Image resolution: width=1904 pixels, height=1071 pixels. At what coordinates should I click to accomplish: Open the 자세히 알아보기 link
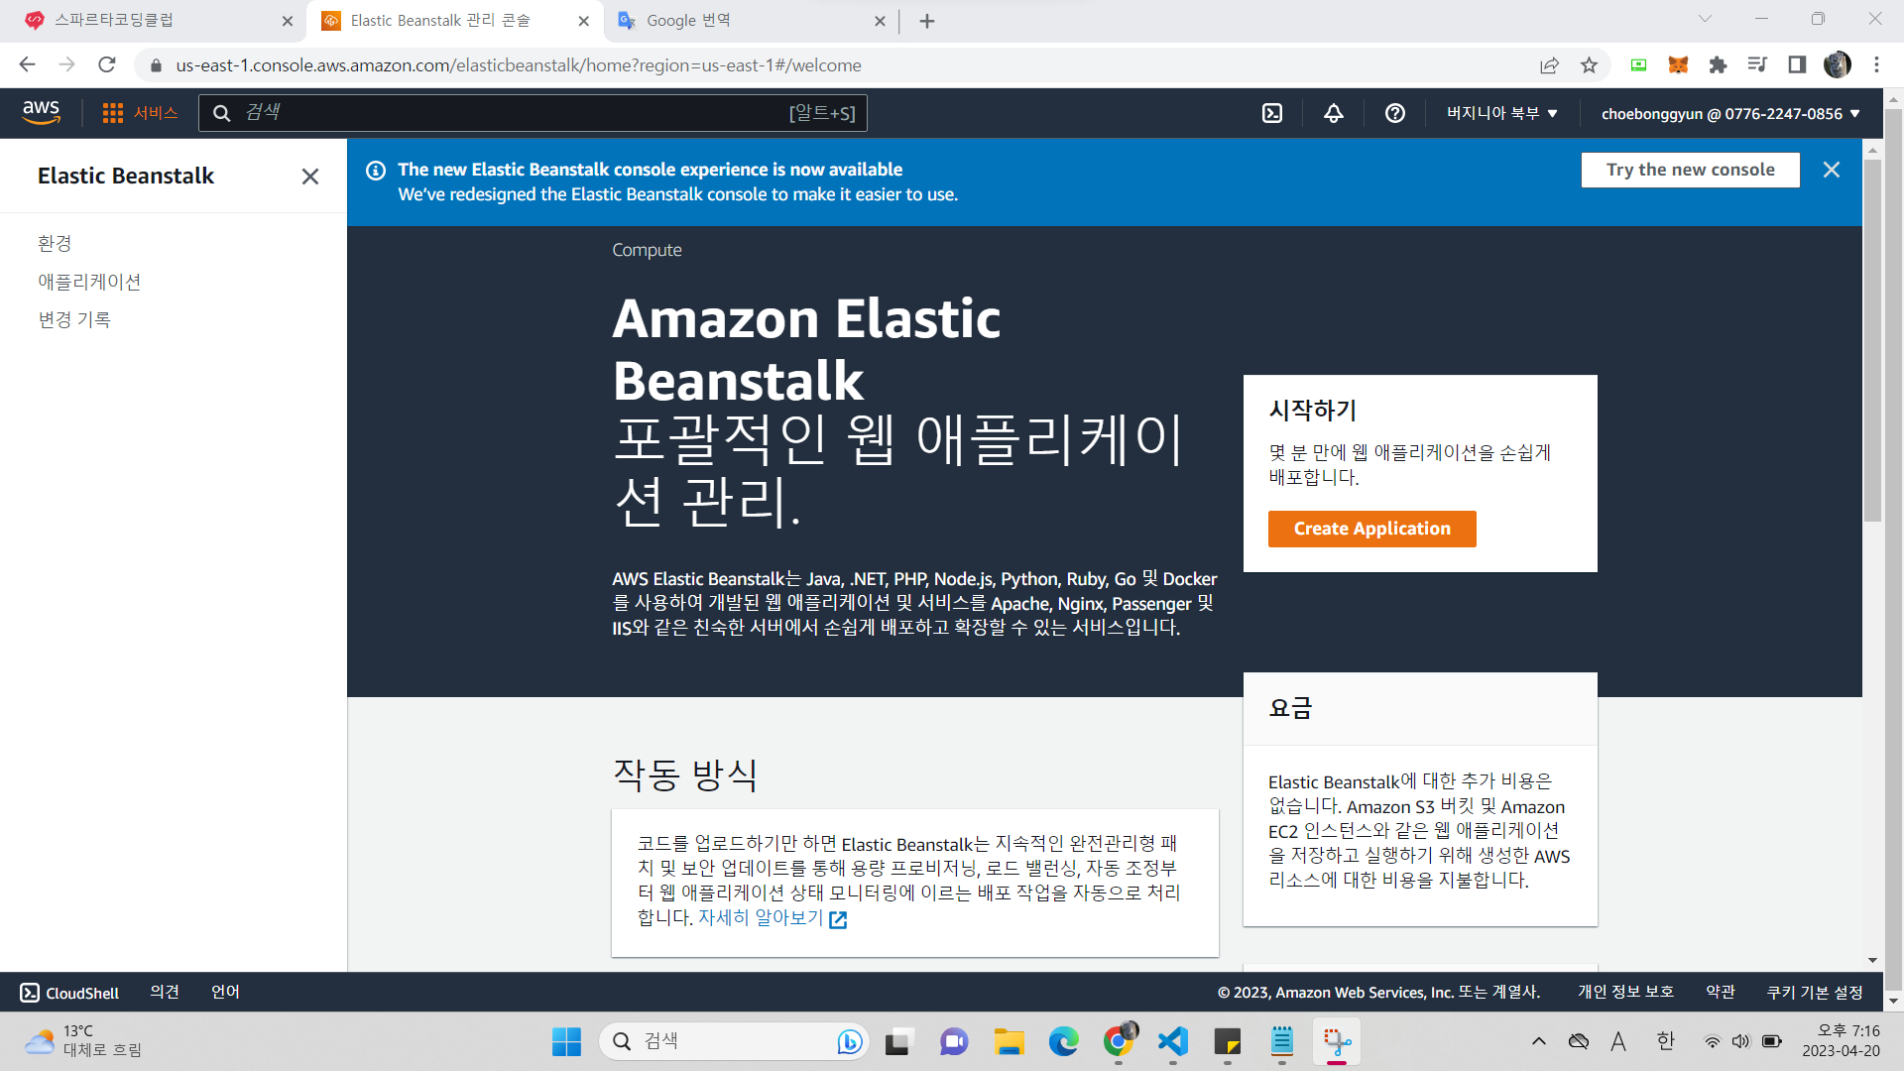click(x=772, y=918)
